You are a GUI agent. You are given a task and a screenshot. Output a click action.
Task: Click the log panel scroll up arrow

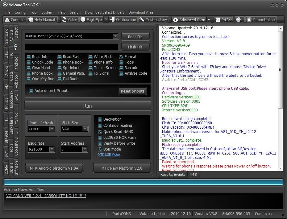(x=281, y=28)
